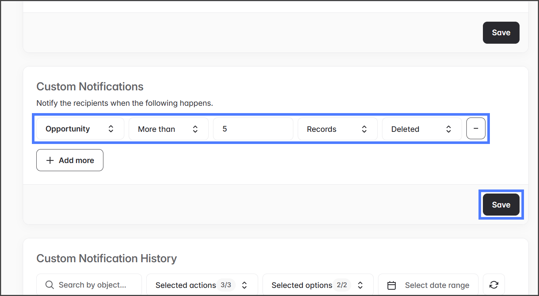Click the chevron arrows on the Deleted selector

[448, 129]
